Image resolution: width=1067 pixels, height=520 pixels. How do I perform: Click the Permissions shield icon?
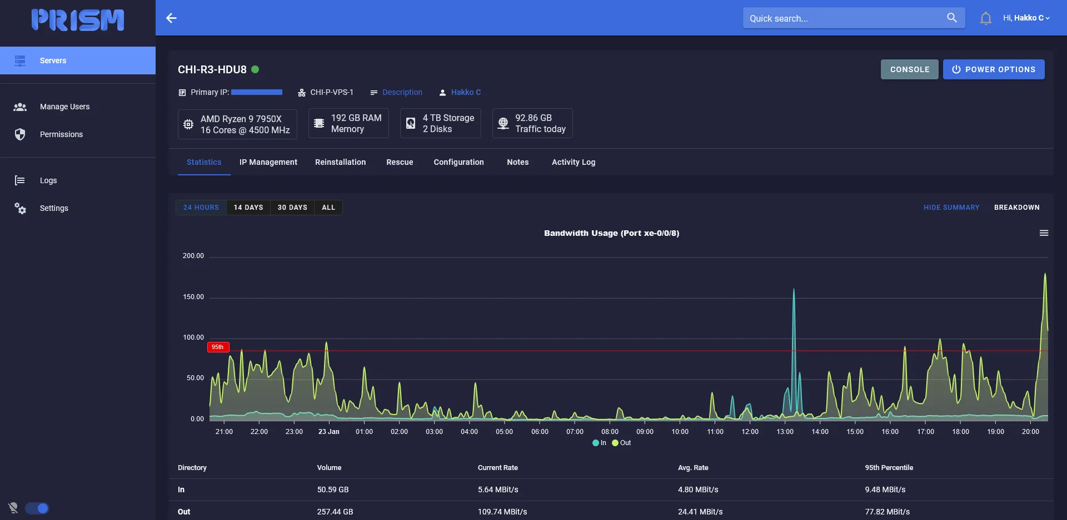coord(20,134)
